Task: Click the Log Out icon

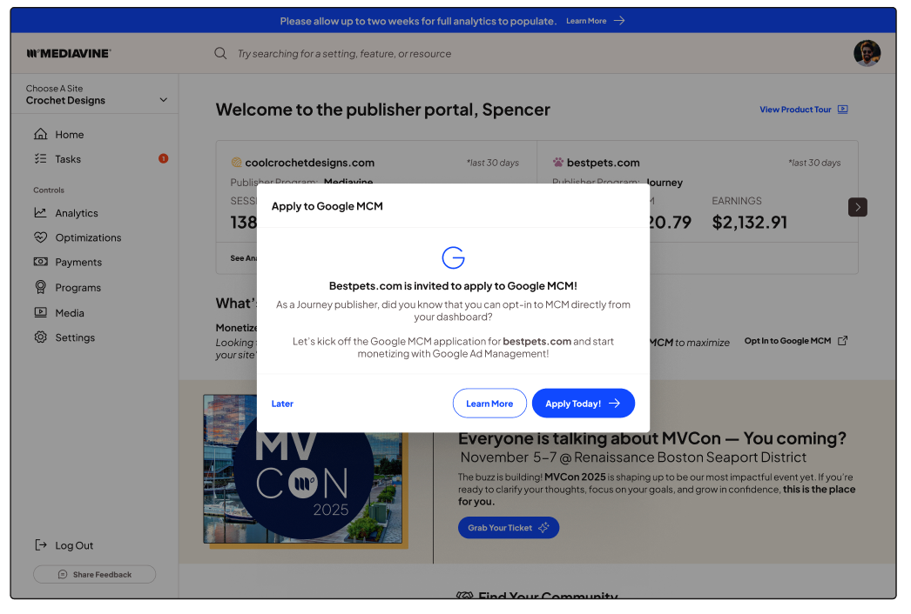Action: (x=40, y=545)
